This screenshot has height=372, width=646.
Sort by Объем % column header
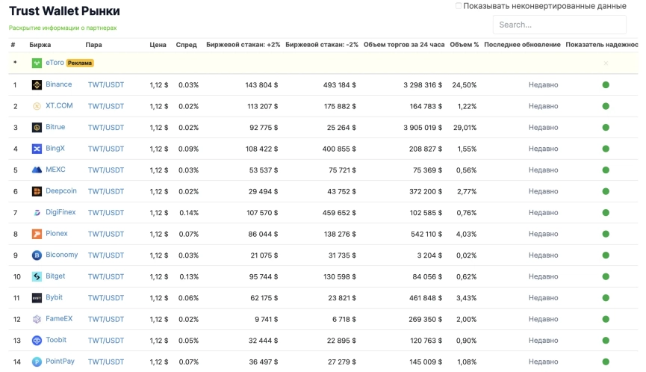(x=464, y=45)
